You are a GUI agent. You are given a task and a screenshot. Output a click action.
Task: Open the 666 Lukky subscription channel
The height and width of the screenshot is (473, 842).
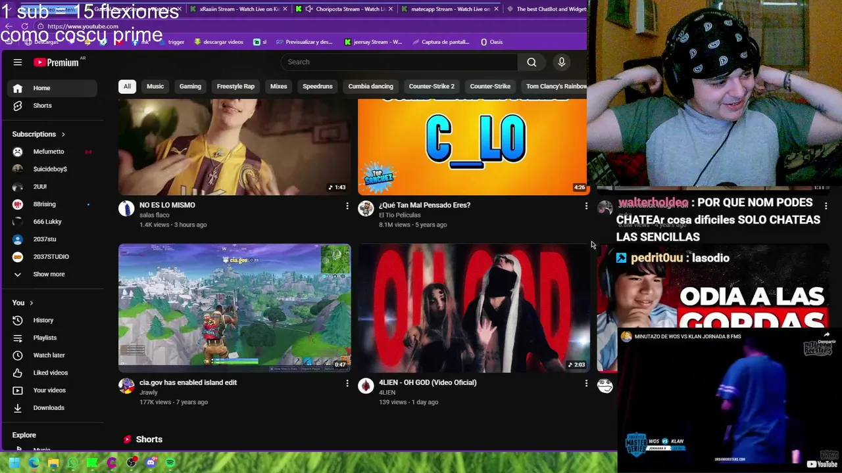click(x=51, y=222)
